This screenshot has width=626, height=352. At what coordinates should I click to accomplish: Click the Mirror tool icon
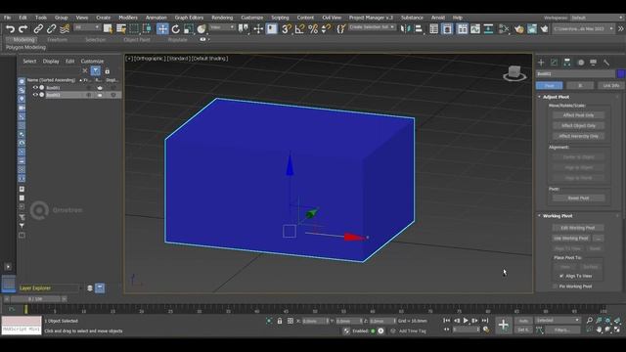click(x=405, y=28)
